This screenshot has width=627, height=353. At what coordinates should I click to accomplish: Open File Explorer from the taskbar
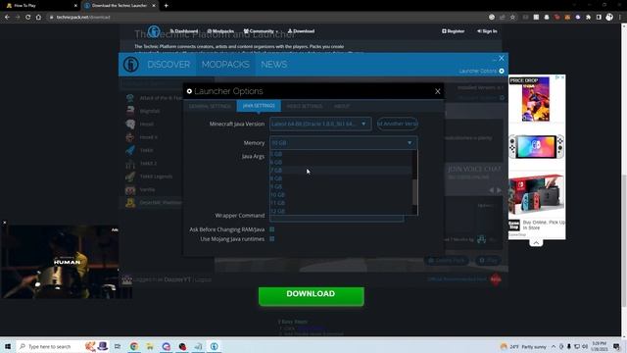pos(150,346)
